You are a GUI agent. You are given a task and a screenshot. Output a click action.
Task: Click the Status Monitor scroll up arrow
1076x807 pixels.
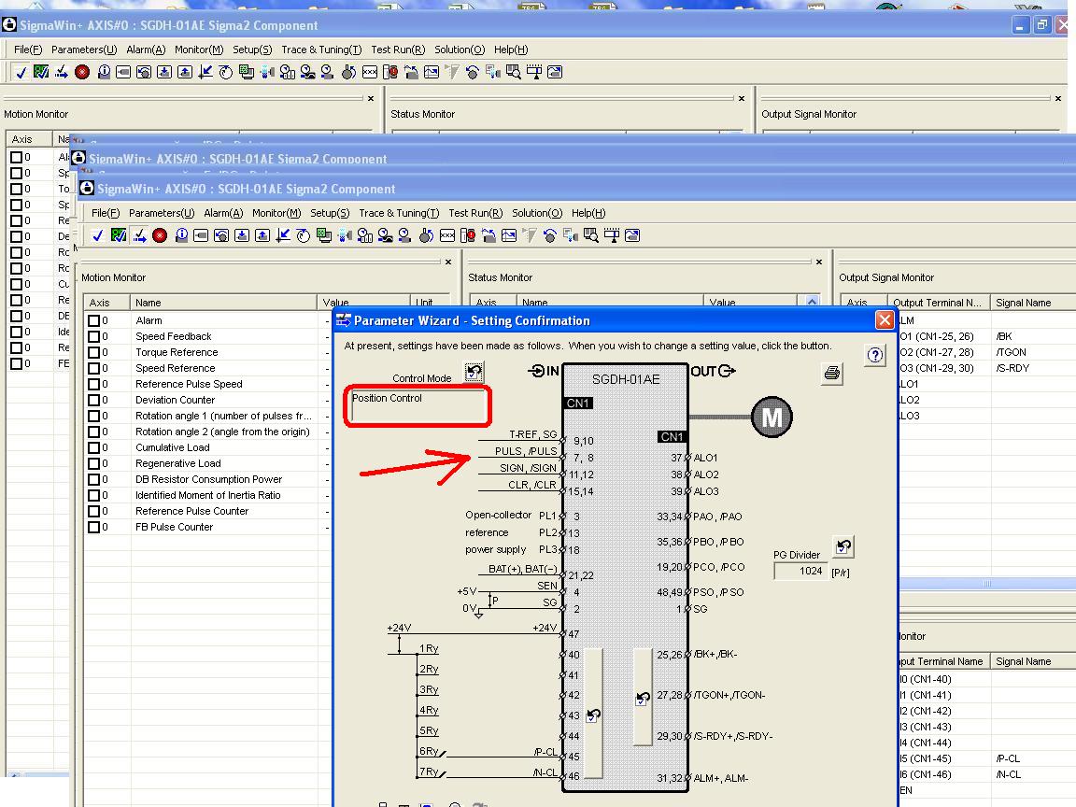(x=812, y=301)
